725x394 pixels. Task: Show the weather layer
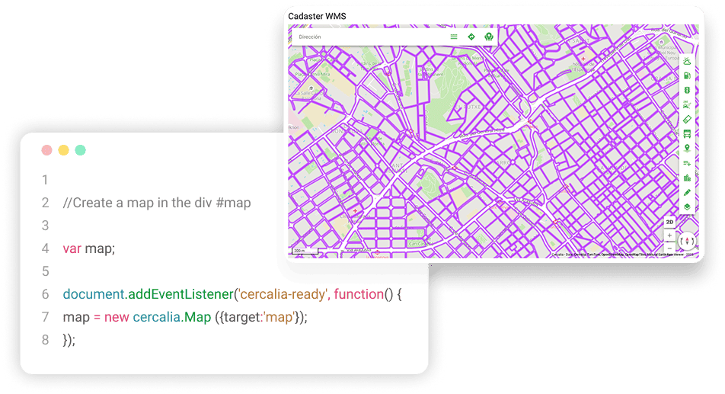tap(687, 61)
